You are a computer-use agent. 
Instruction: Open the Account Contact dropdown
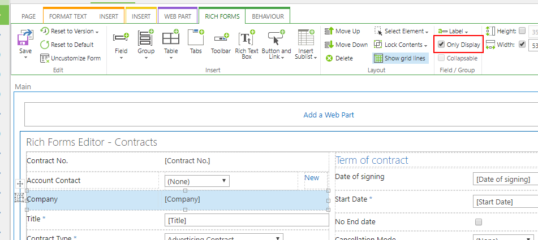coord(197,181)
